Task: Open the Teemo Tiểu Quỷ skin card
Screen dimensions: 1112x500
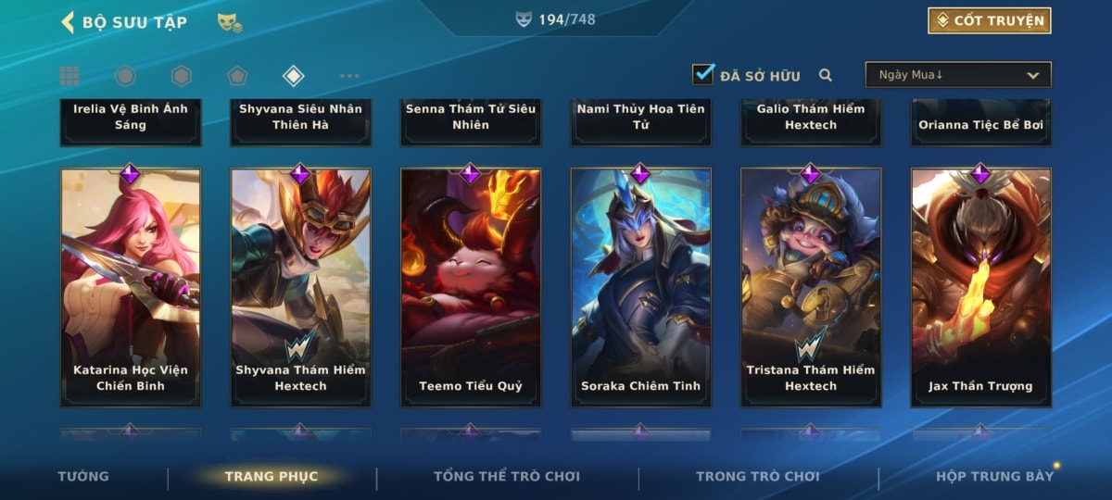Action: coord(471,287)
